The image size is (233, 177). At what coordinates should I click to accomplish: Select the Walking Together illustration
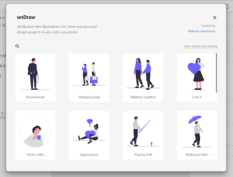[143, 78]
